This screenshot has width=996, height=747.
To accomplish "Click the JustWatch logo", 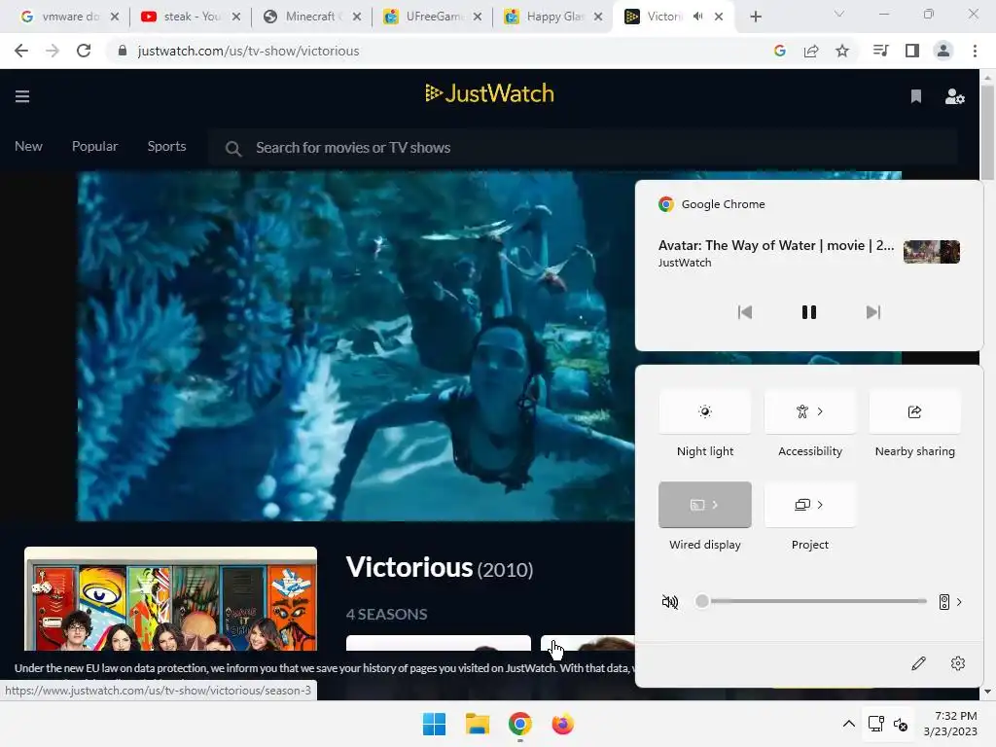I will click(489, 93).
